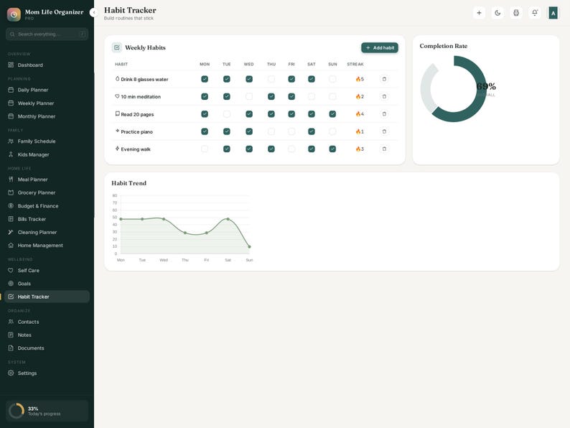This screenshot has height=428, width=570.
Task: Open Self Care page
Action: [x=47, y=270]
